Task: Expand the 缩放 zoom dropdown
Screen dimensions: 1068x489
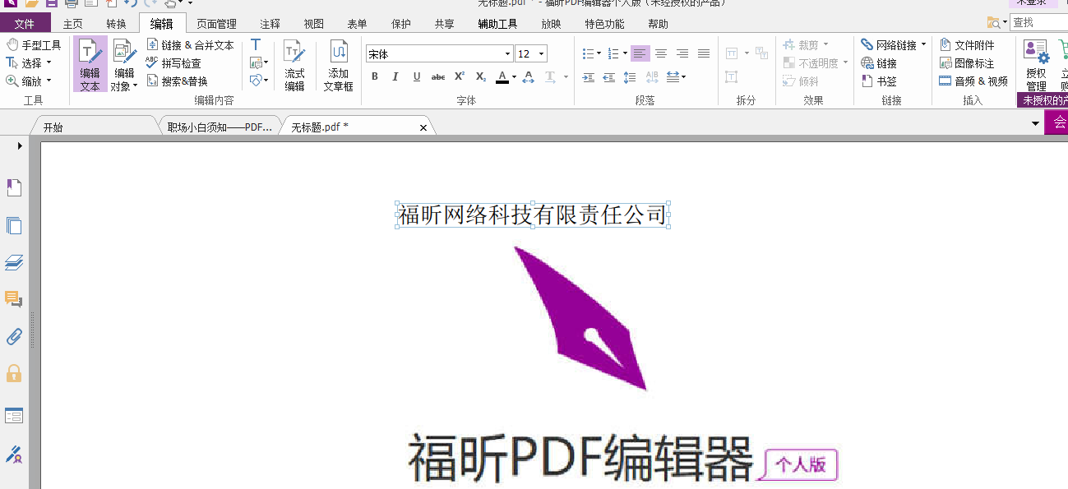Action: [x=49, y=81]
